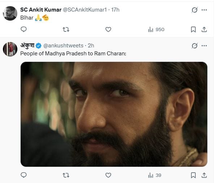Screen dimensions: 216x183
Task: Open more options for SC Ankit Kumar's tweet
Action: [x=204, y=10]
